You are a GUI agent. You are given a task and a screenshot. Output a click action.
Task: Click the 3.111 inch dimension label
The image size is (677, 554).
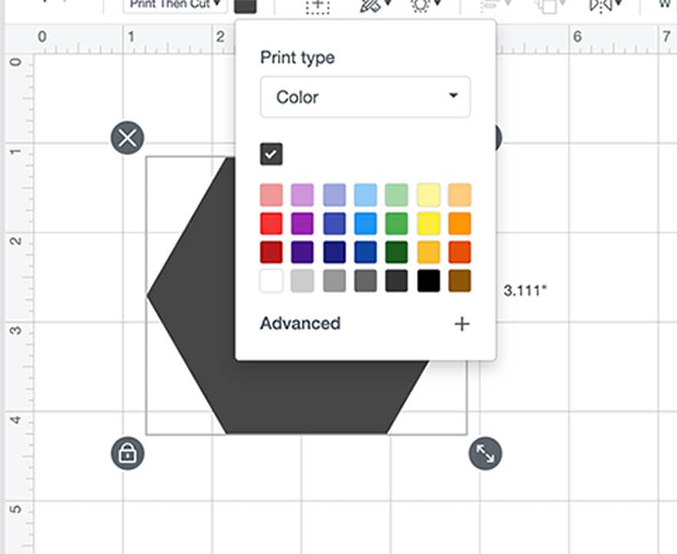522,290
